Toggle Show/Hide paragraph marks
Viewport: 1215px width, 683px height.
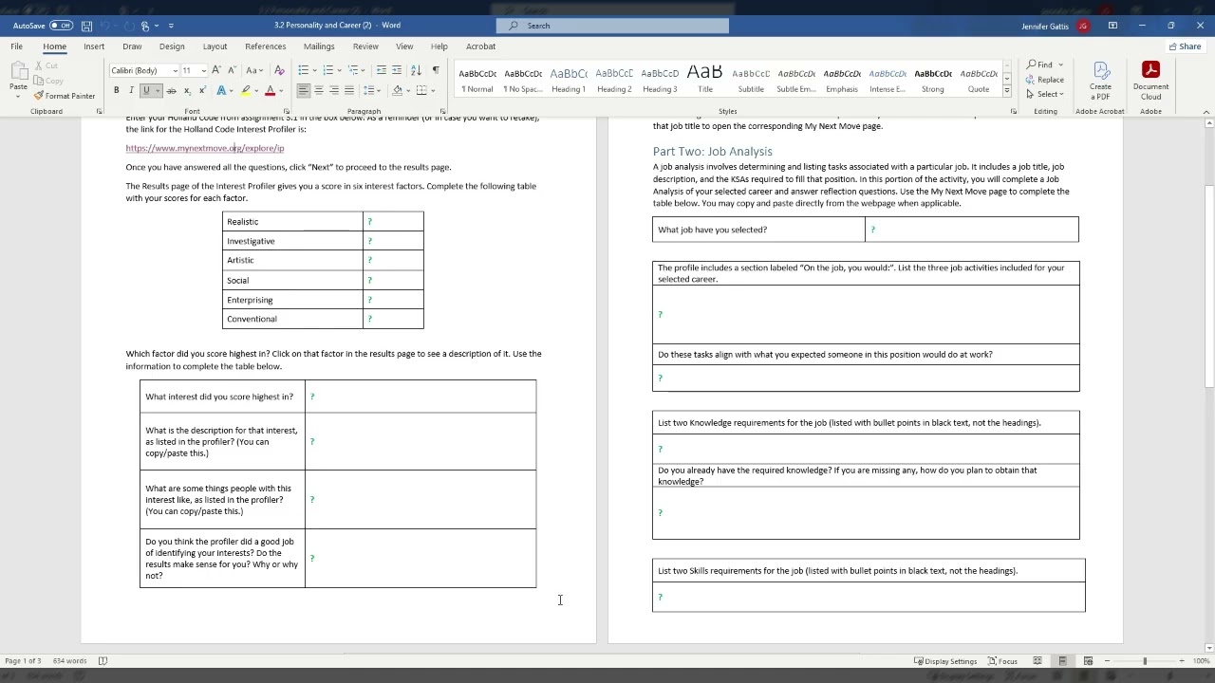(x=436, y=70)
